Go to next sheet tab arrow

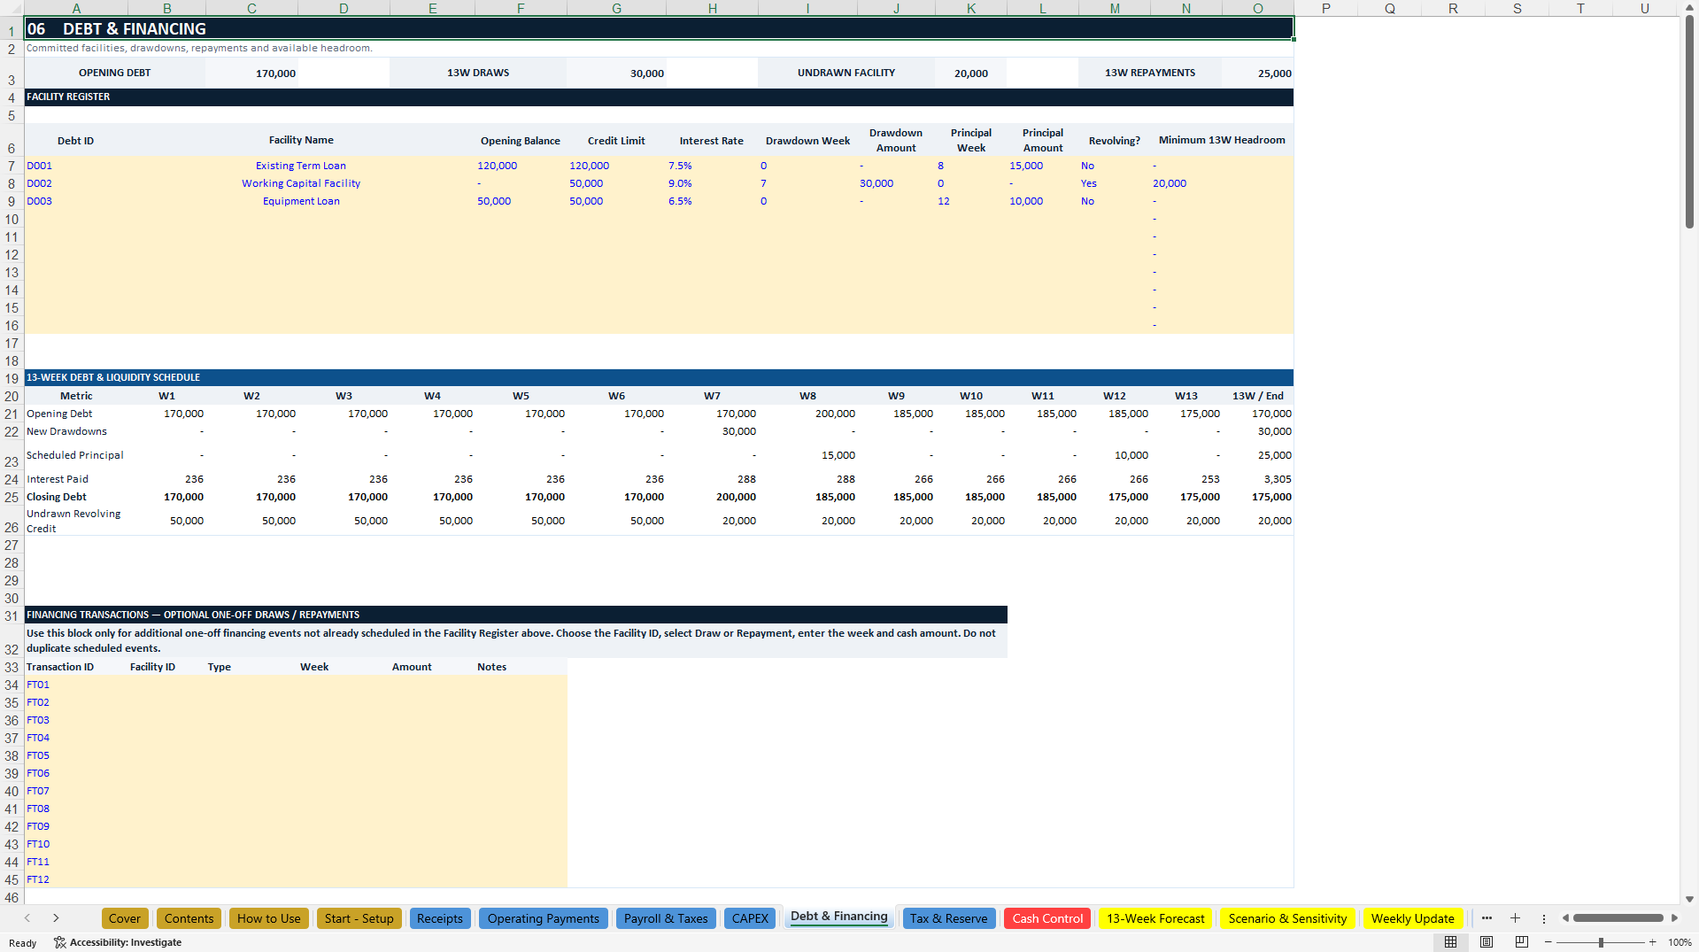(x=56, y=918)
